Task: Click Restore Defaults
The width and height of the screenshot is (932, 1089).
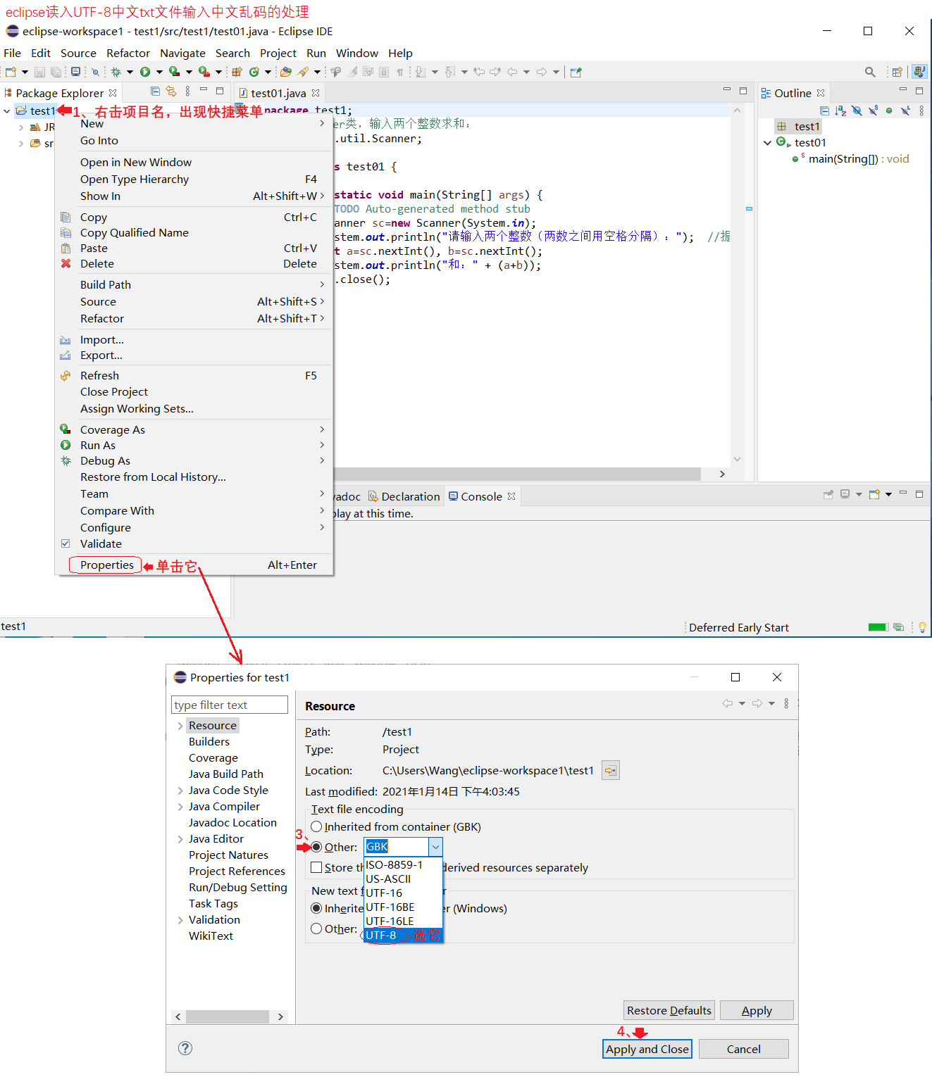Action: click(x=668, y=1009)
